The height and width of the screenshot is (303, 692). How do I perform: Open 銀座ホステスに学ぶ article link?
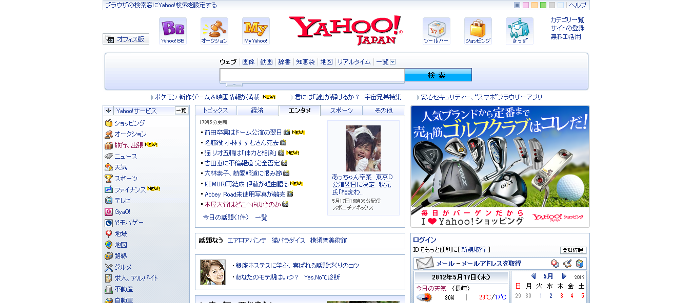point(298,266)
